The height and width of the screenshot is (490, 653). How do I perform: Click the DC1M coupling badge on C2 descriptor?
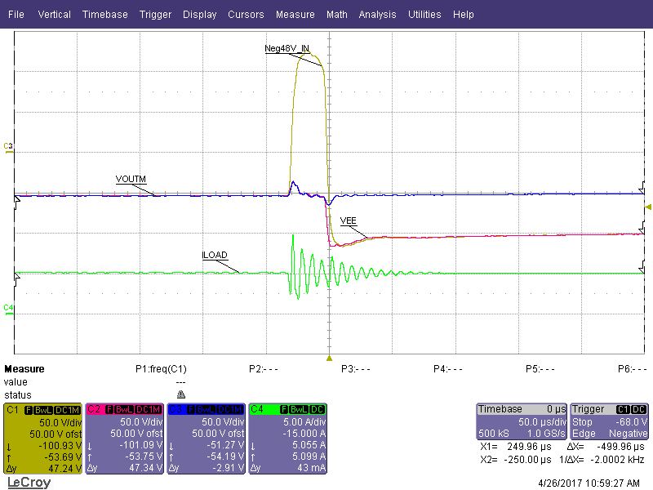coord(148,408)
